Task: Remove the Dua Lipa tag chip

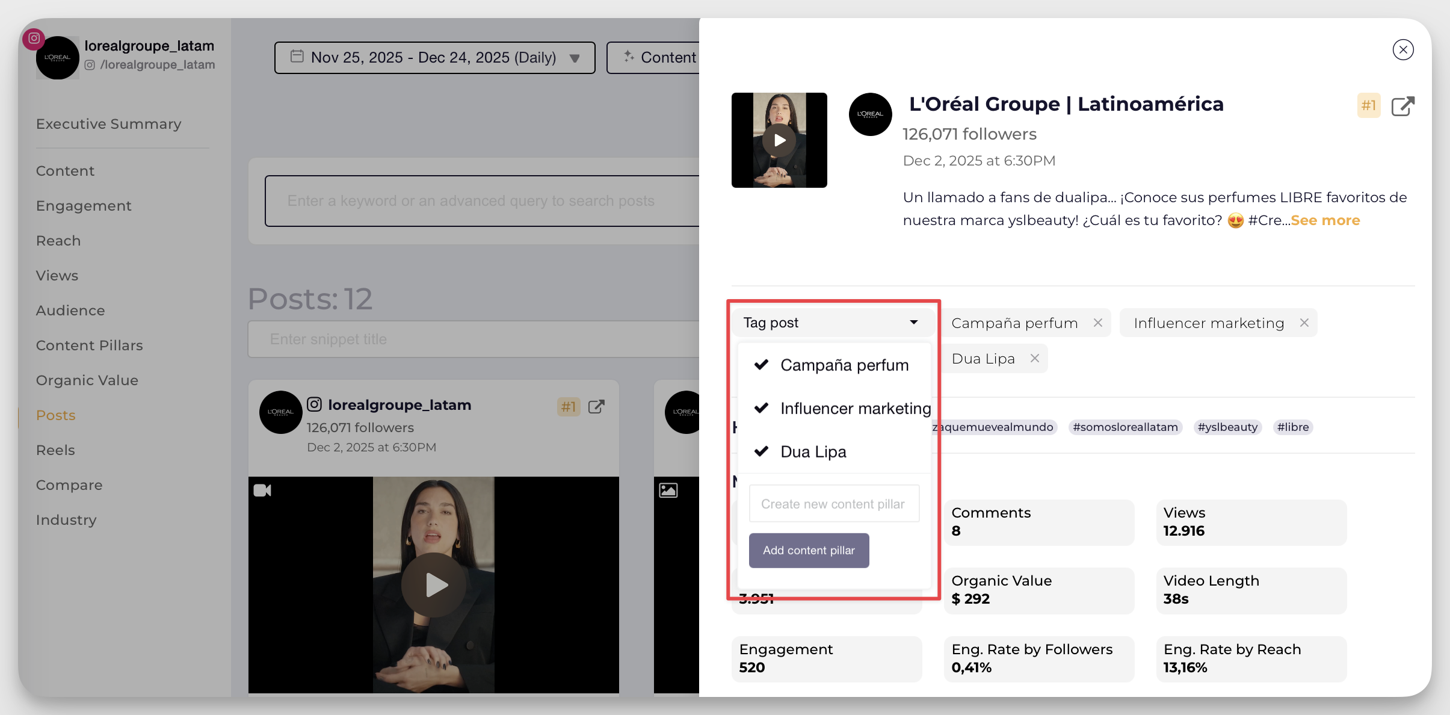Action: click(1035, 359)
